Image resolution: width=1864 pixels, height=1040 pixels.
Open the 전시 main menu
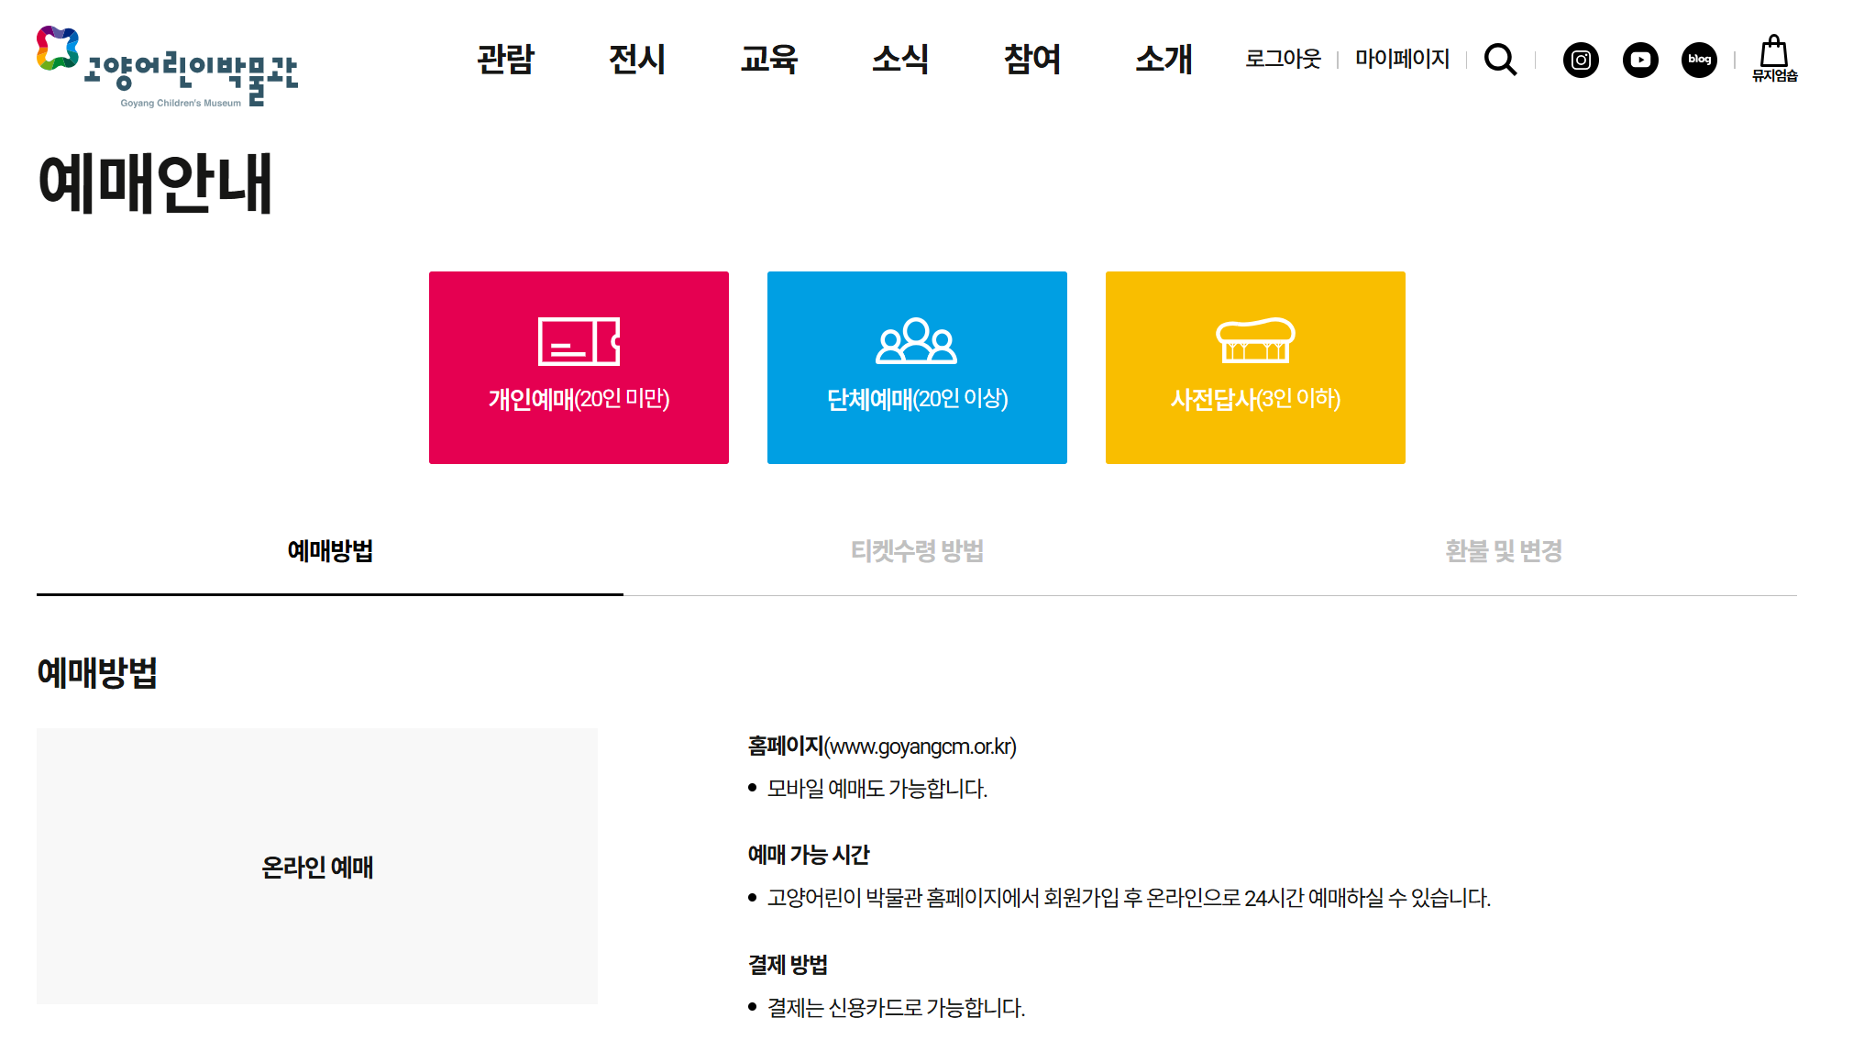pyautogui.click(x=637, y=60)
